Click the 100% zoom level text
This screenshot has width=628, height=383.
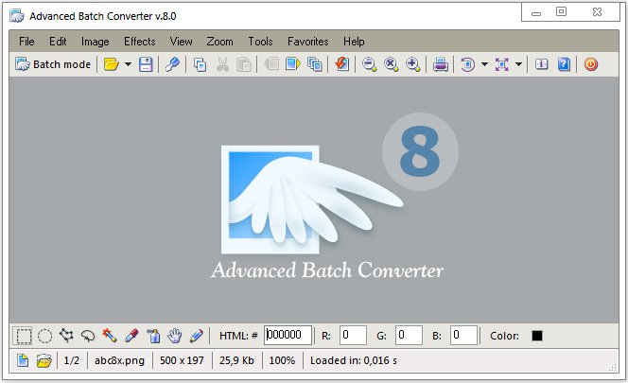(282, 360)
